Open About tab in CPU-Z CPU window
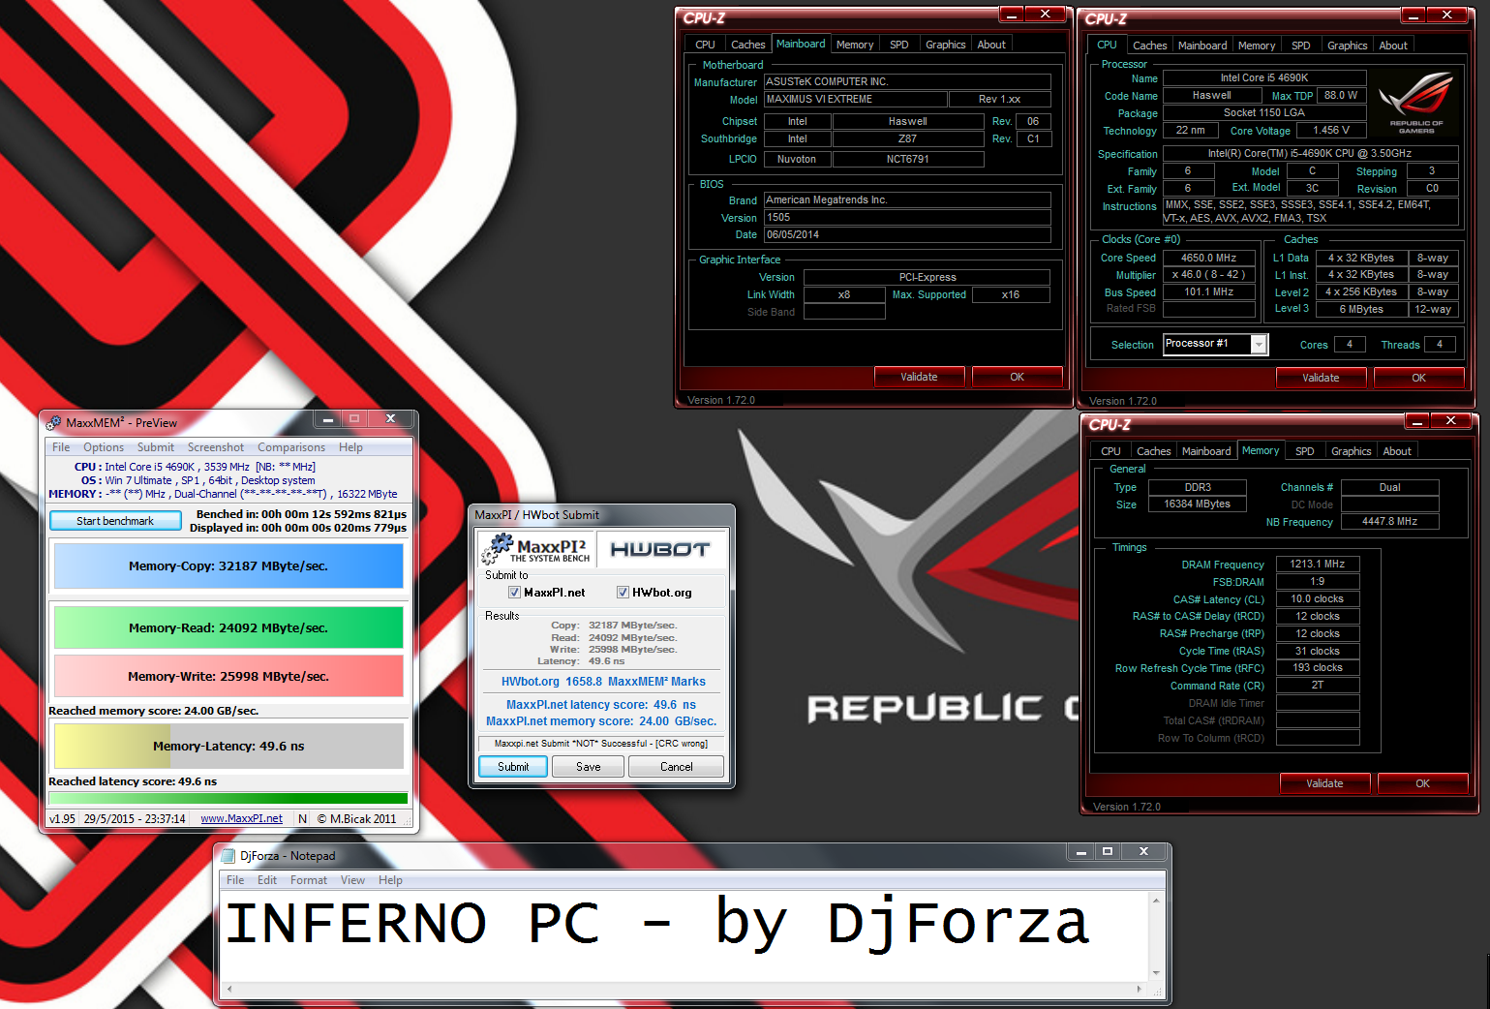 tap(1393, 46)
